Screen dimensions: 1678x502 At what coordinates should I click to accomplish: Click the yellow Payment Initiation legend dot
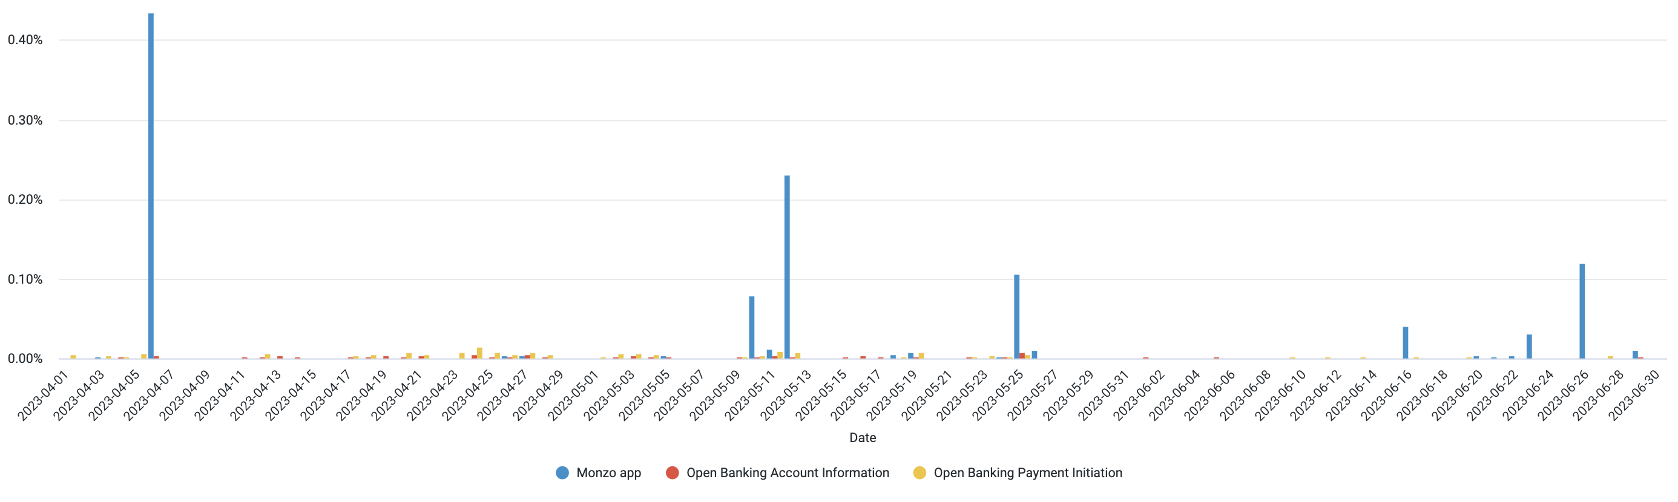919,473
